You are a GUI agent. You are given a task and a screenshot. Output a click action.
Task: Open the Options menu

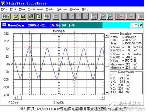click(x=62, y=9)
